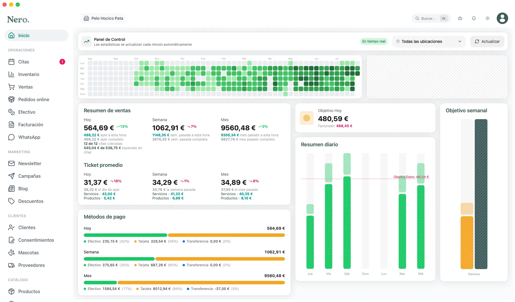Click the Mes sales value 9560,48 €

tap(238, 128)
